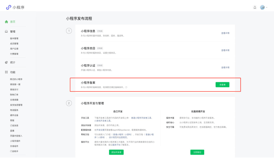Open the notification bell
274x159 pixels.
click(x=255, y=7)
